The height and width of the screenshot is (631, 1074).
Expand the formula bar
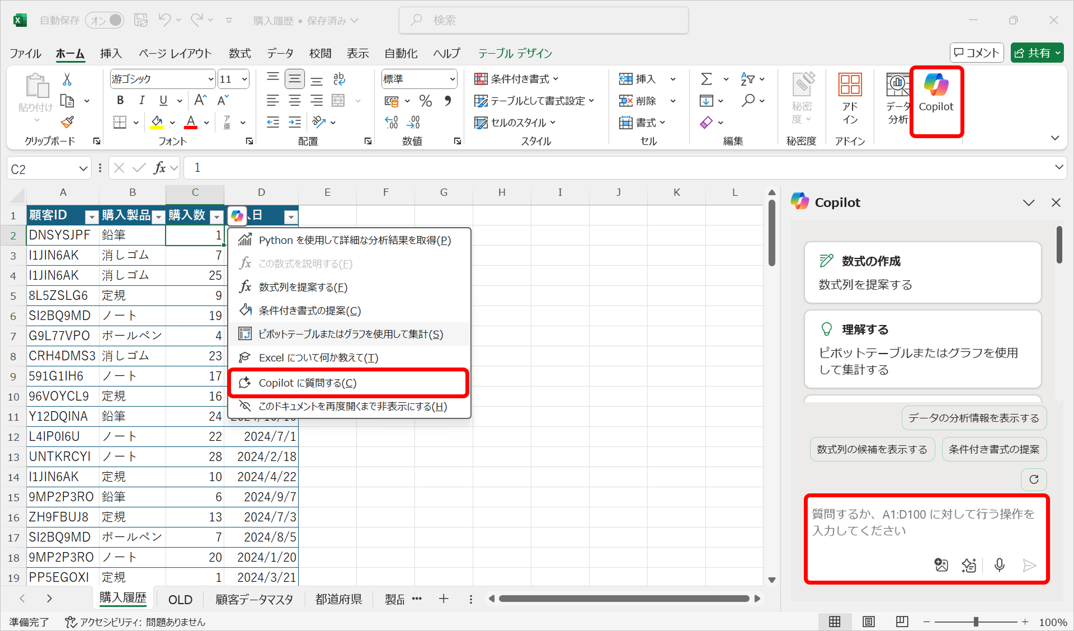point(1058,167)
